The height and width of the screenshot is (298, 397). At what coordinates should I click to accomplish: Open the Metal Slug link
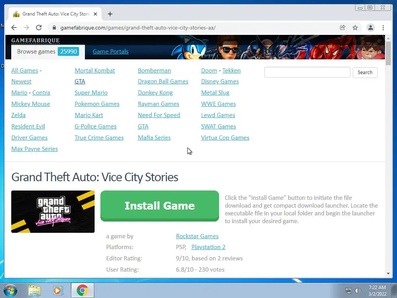(215, 92)
